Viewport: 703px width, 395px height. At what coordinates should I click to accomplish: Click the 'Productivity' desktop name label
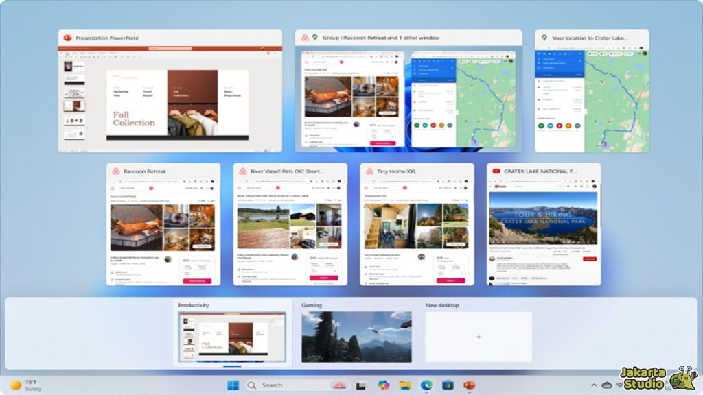click(x=193, y=305)
